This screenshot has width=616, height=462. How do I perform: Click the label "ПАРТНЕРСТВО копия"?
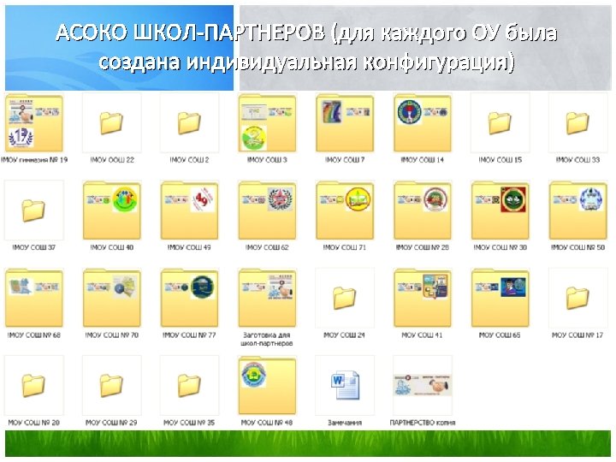423,423
